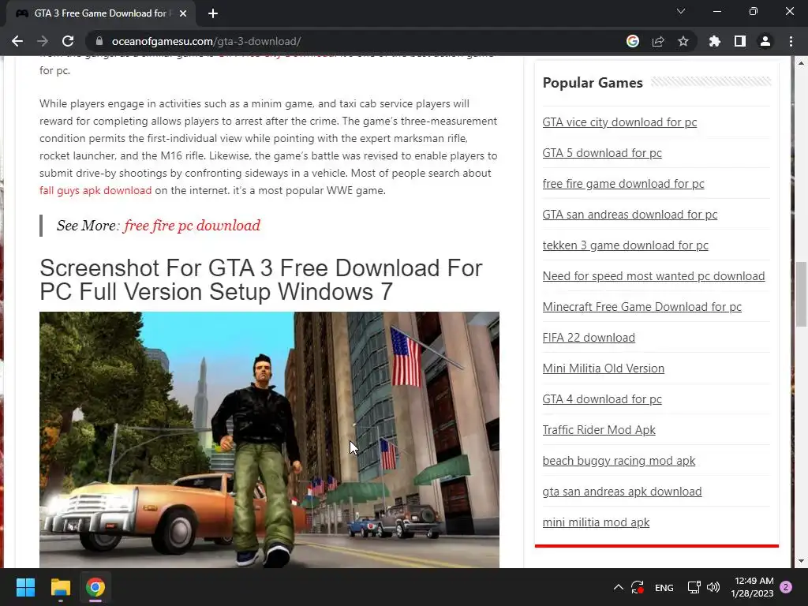
Task: Close the GTA 3 Free Game Download tab
Action: pos(183,13)
